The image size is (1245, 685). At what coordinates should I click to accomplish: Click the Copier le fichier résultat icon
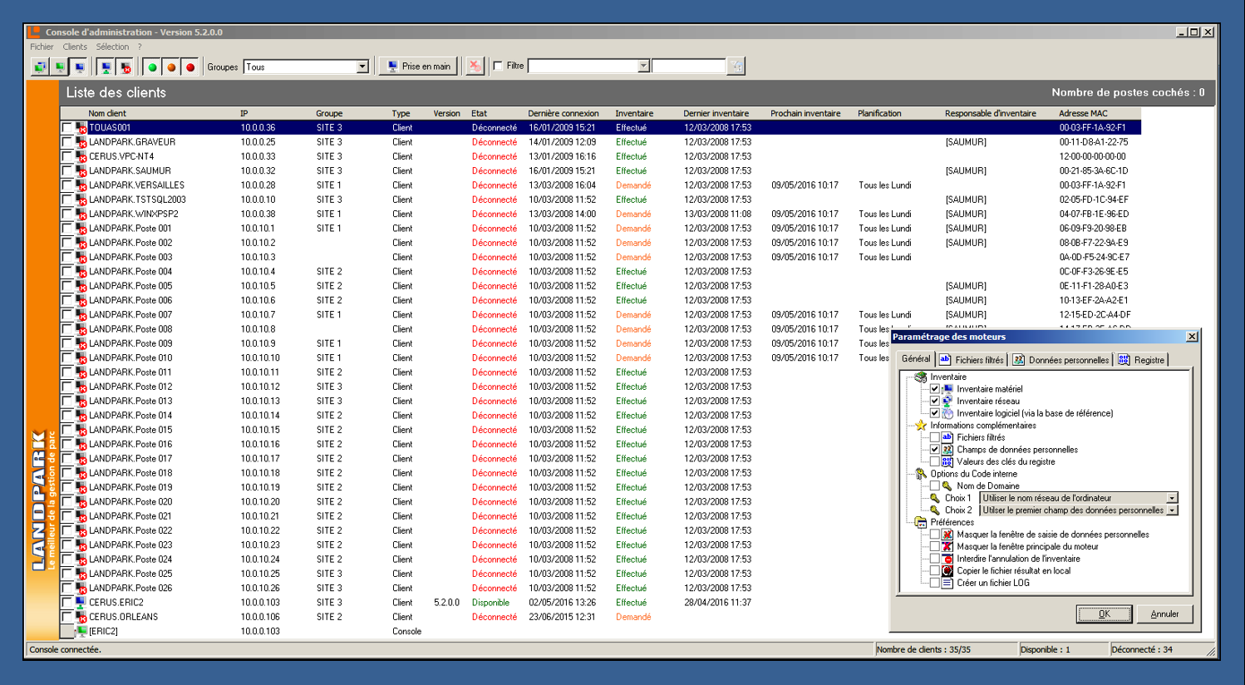click(x=947, y=571)
